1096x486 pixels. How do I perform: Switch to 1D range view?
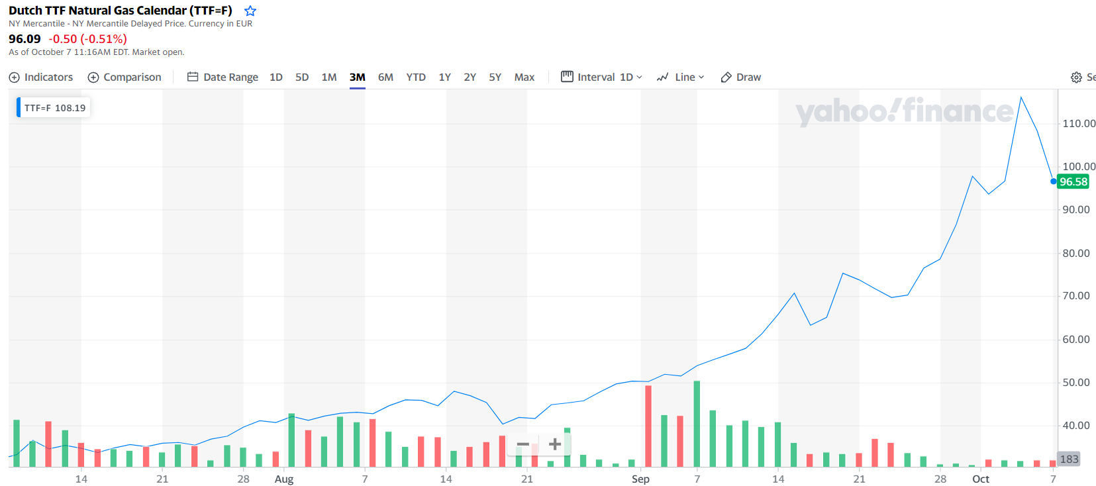point(276,77)
